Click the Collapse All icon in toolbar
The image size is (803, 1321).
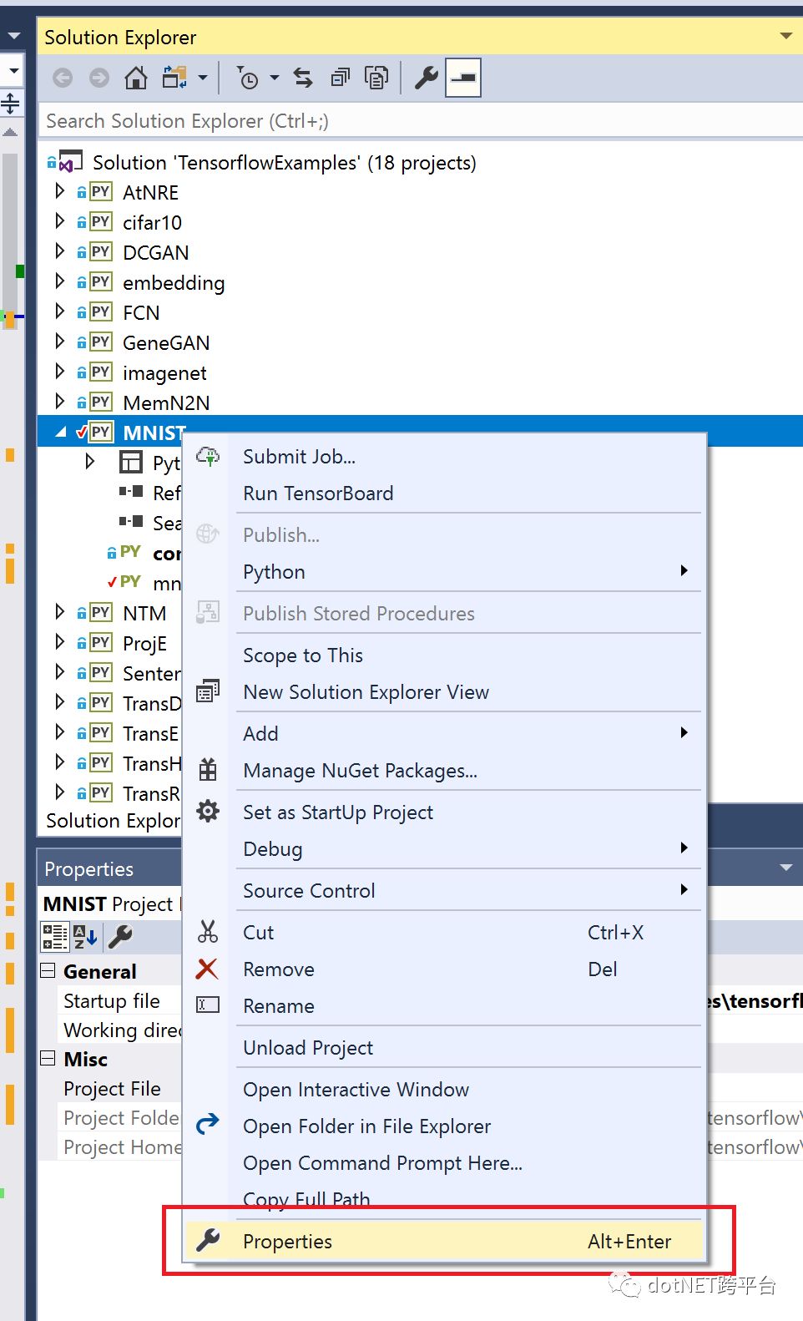340,78
